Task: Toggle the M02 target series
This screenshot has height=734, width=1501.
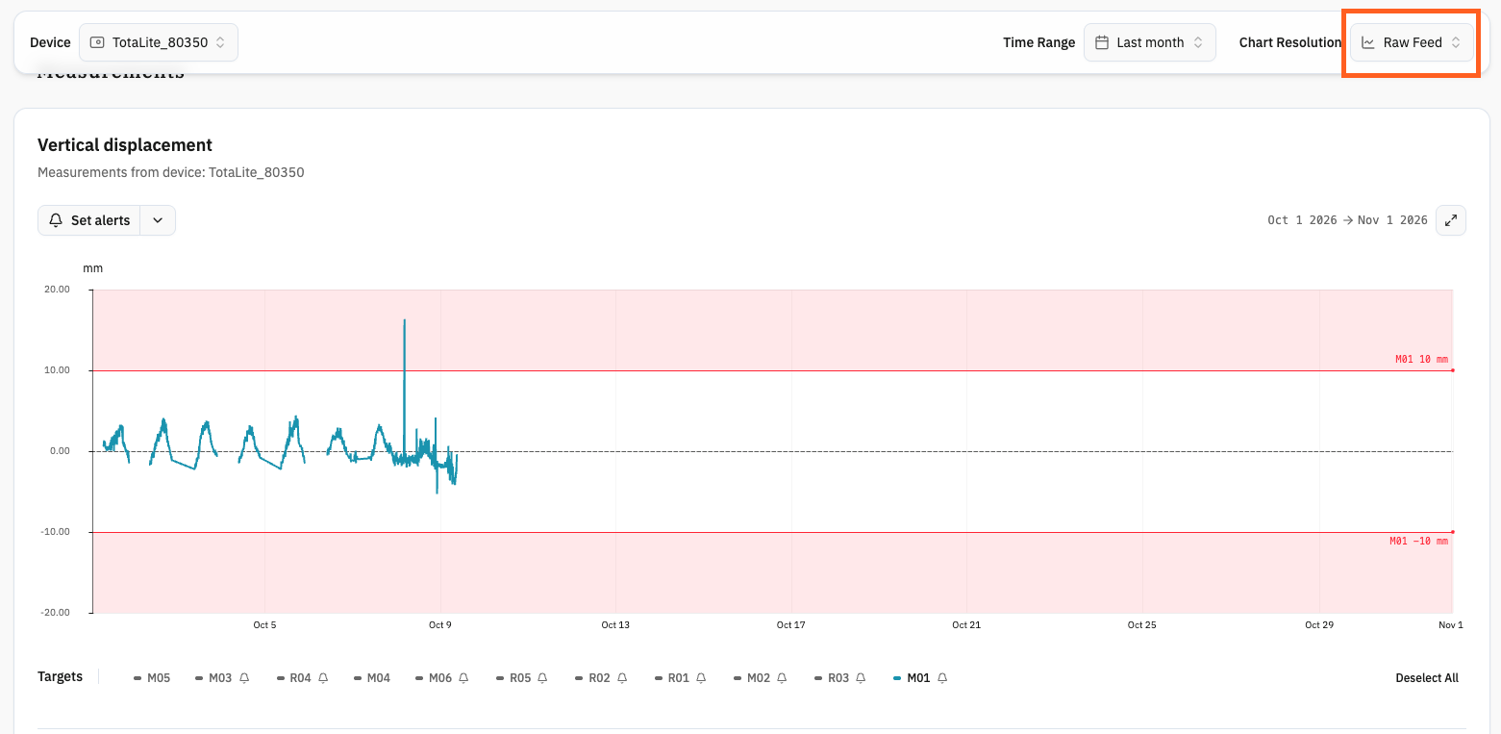Action: coord(752,678)
